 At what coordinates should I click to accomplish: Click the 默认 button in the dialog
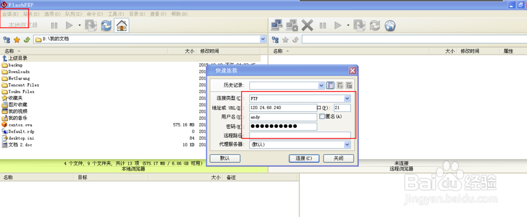(225, 158)
